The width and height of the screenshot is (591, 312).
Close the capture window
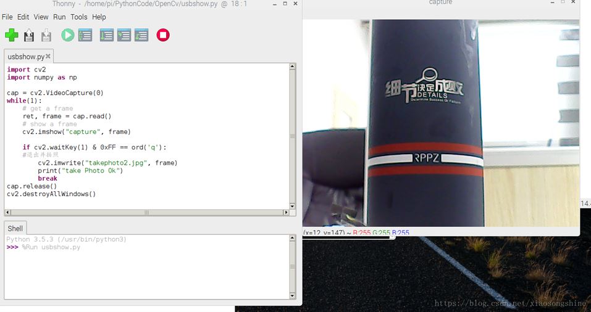pos(573,2)
